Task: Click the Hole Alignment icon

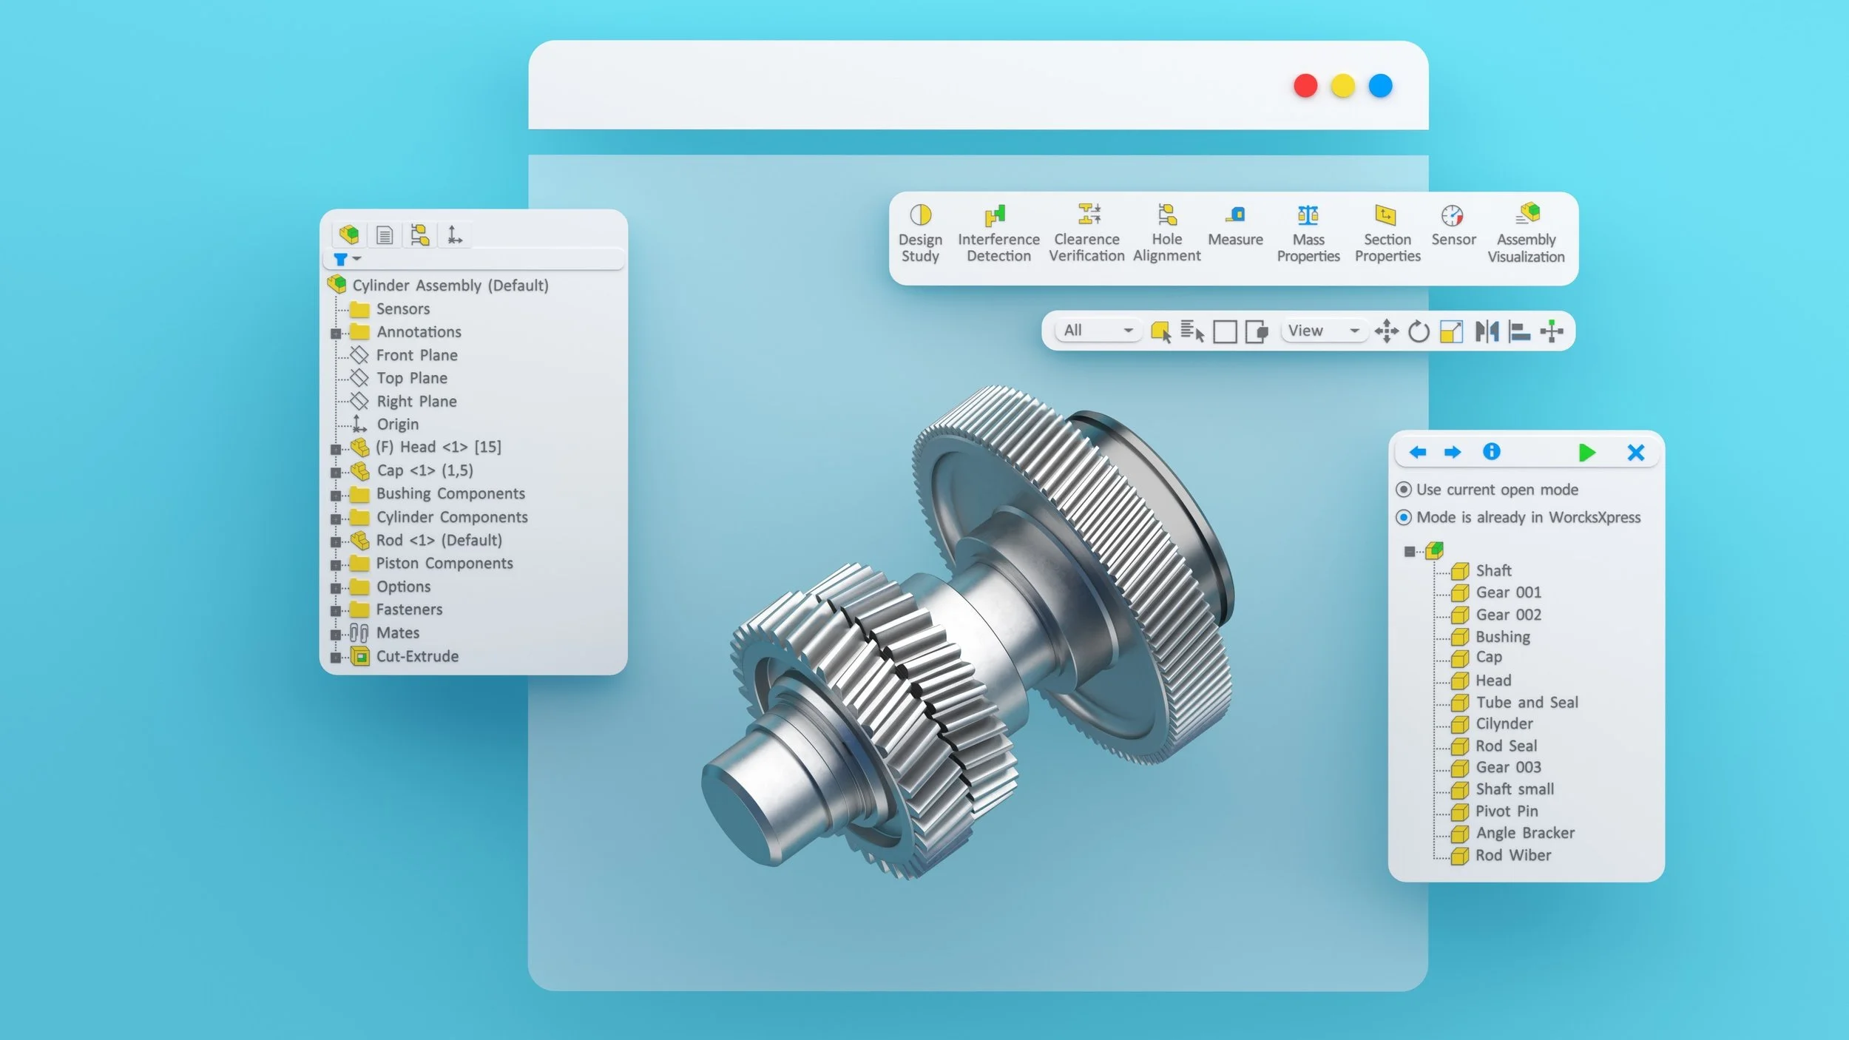Action: [x=1166, y=215]
